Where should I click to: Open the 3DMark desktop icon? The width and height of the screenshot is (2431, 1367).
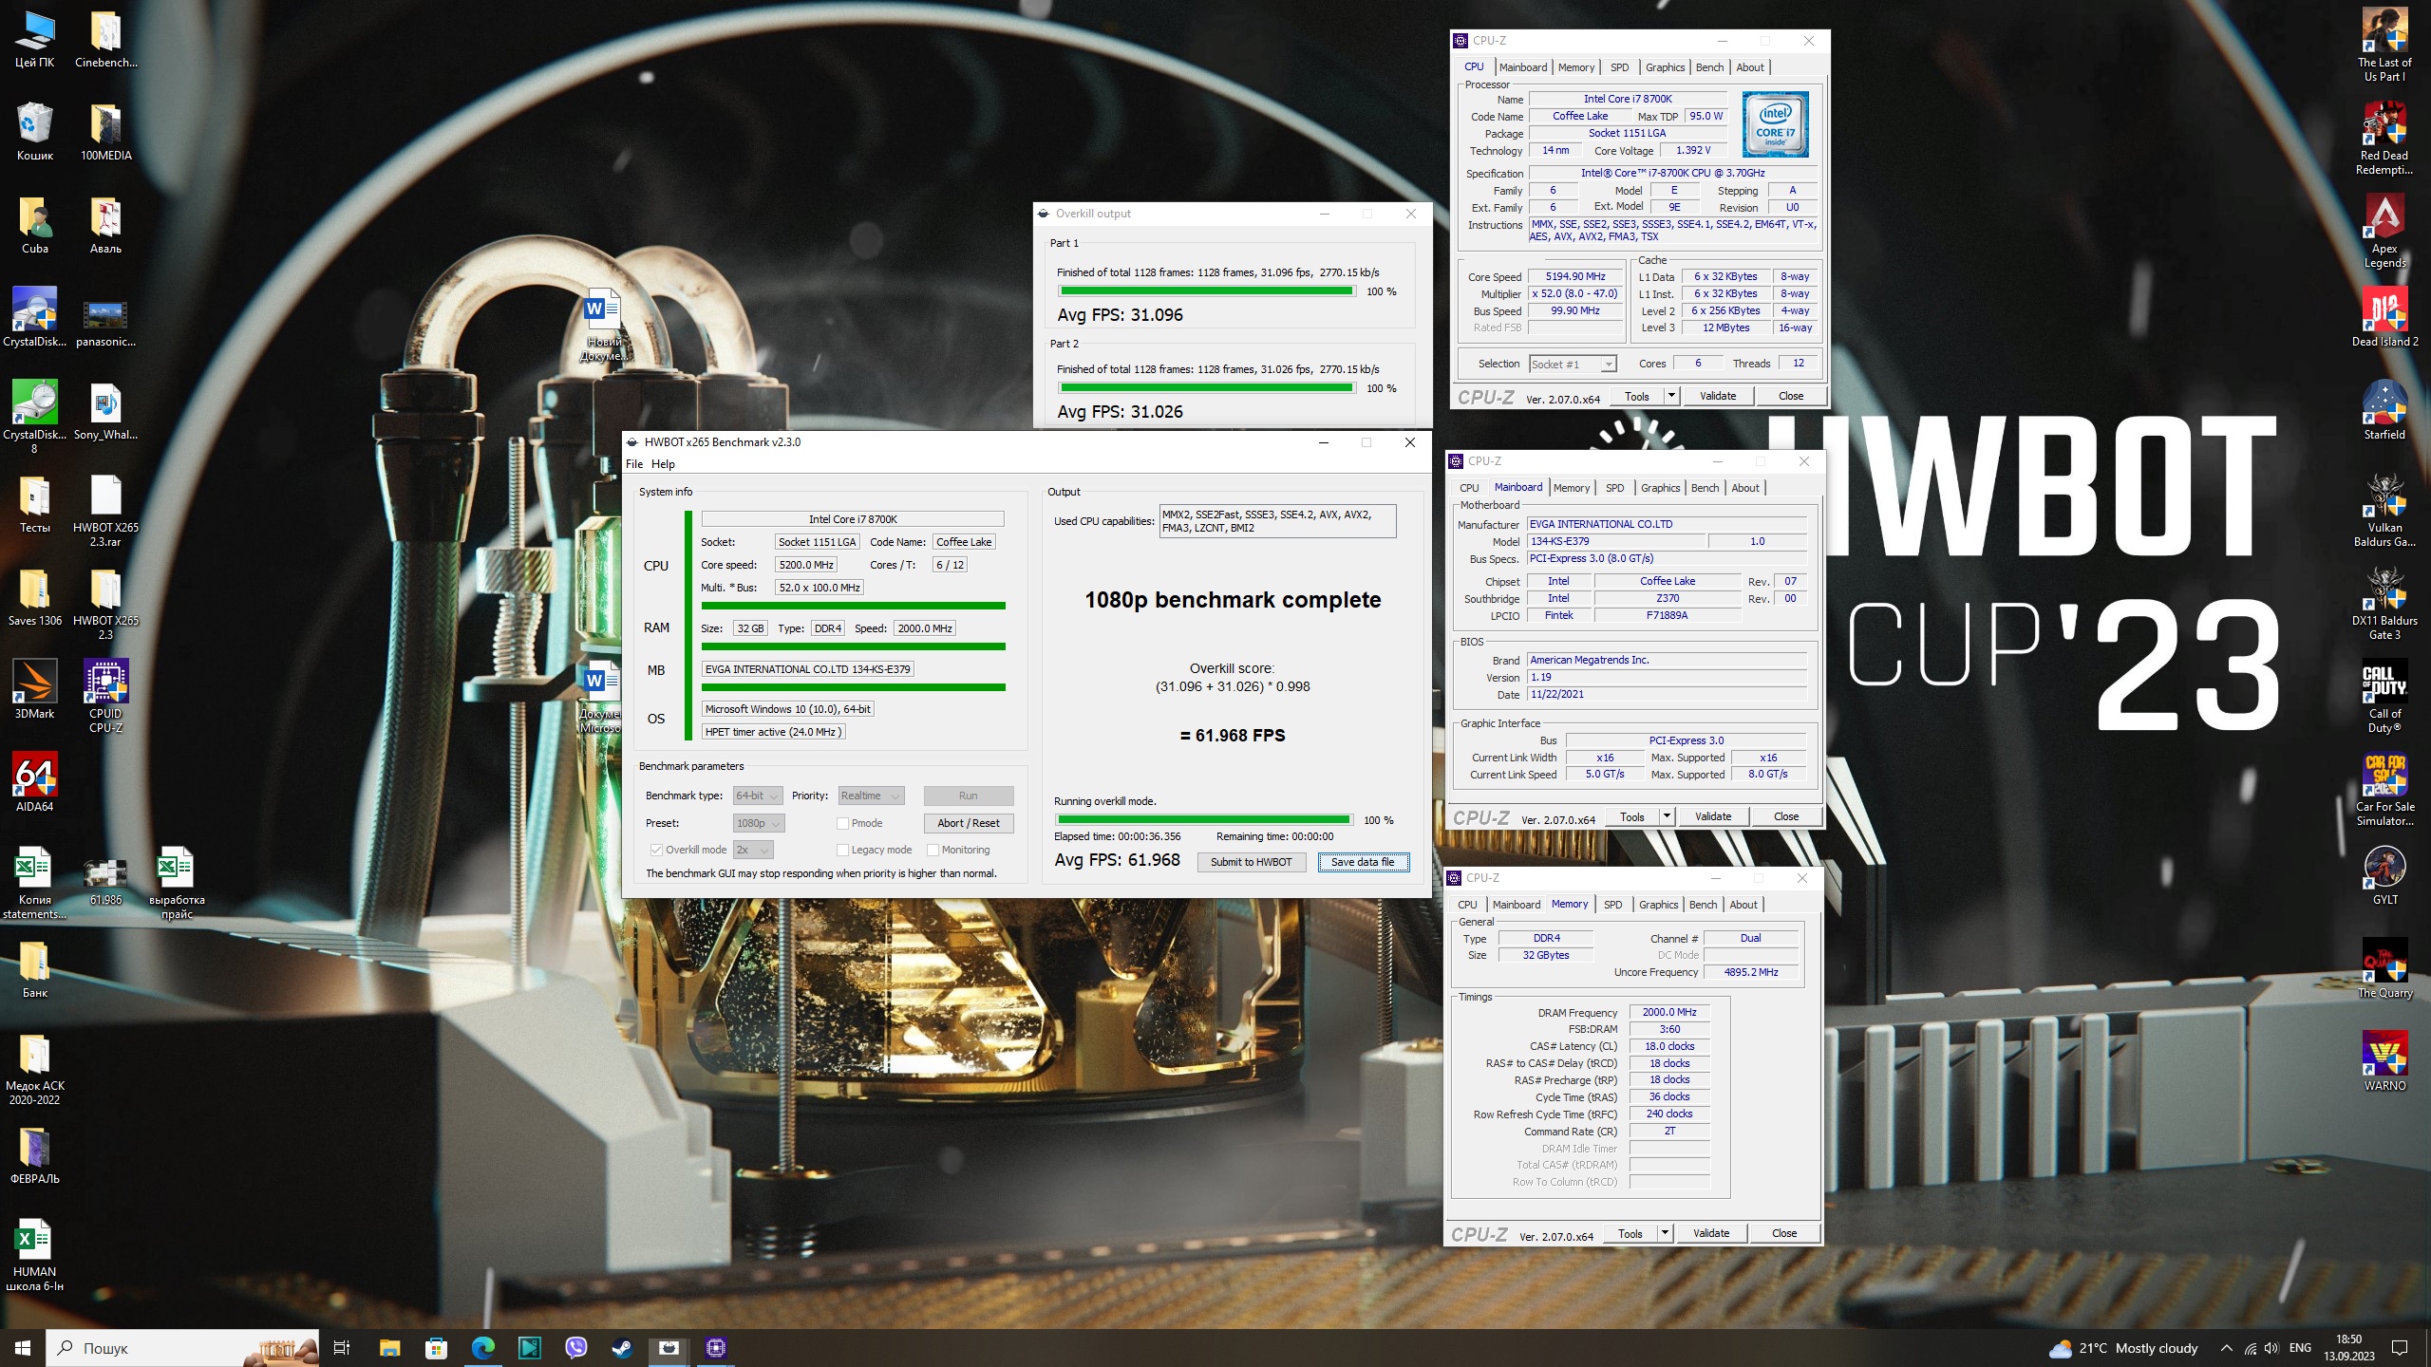click(x=34, y=690)
